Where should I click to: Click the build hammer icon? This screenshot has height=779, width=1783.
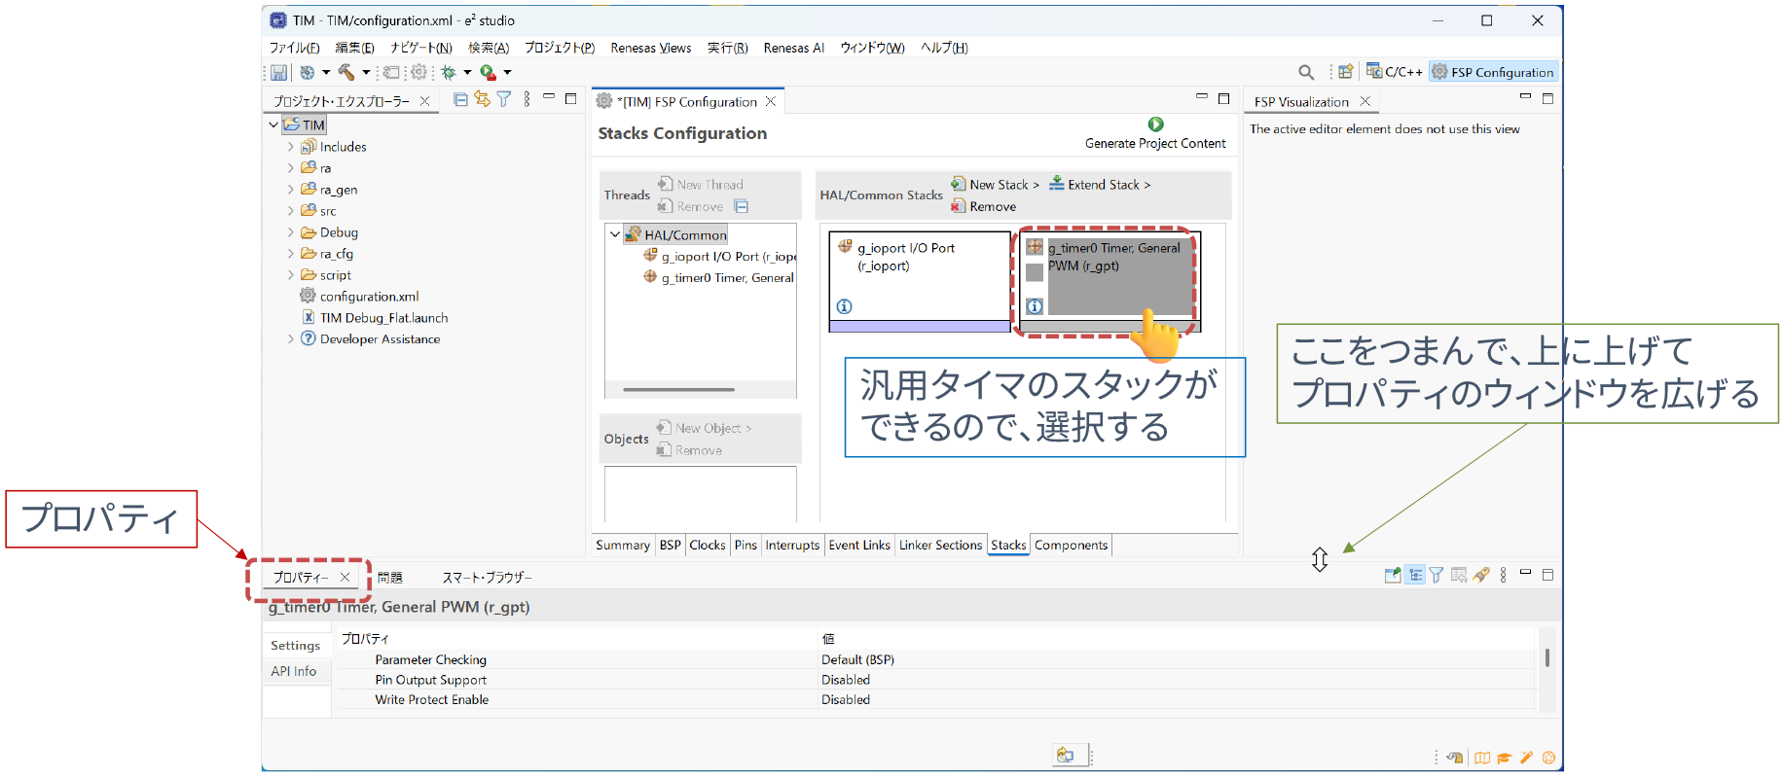pos(346,72)
